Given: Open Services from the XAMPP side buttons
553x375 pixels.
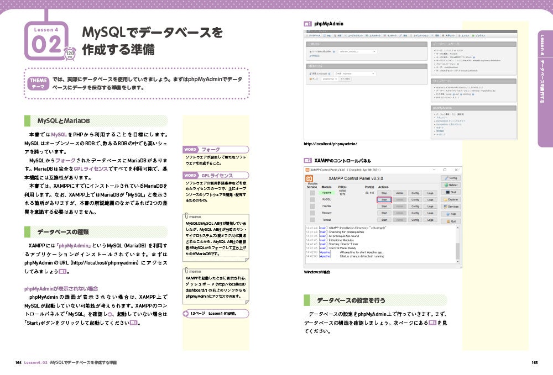Looking at the screenshot, I should (x=450, y=207).
